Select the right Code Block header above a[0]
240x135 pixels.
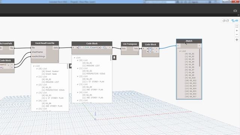(150, 44)
